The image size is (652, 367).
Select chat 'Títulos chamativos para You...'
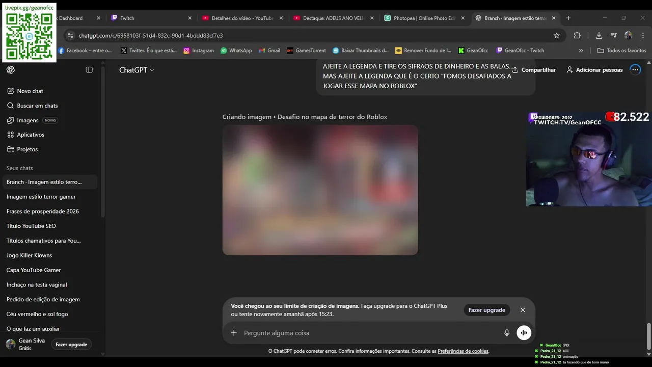pyautogui.click(x=49, y=241)
